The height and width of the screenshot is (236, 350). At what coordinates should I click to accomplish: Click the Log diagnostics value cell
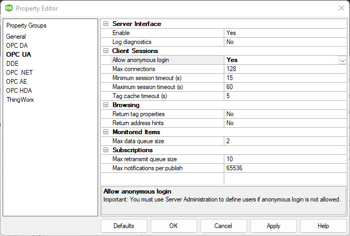(x=285, y=42)
